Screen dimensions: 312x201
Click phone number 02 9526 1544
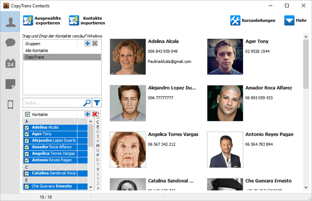257,51
